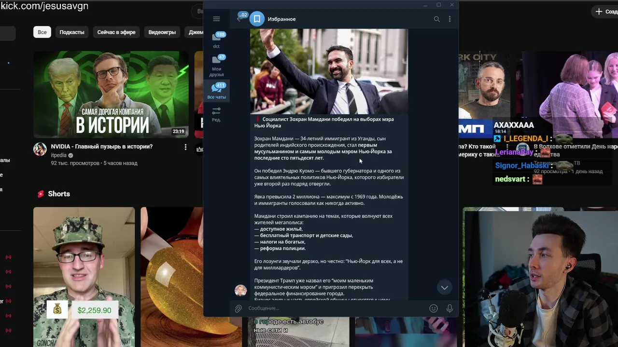Click the back arrow in Telegram header

(239, 19)
